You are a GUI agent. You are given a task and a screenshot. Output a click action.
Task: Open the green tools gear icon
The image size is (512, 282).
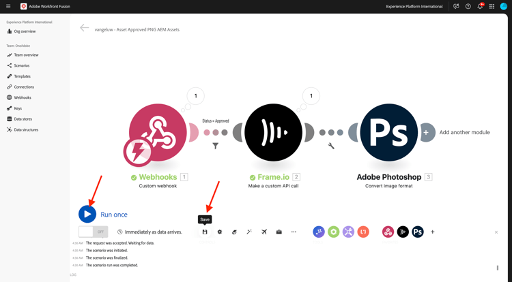333,232
